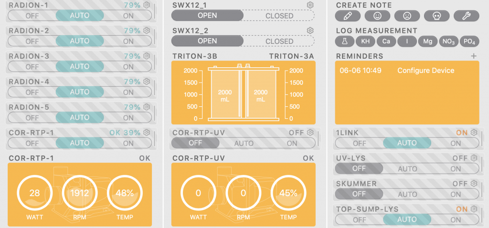Image resolution: width=489 pixels, height=228 pixels.
Task: Add new reminder with plus icon
Action: point(474,56)
